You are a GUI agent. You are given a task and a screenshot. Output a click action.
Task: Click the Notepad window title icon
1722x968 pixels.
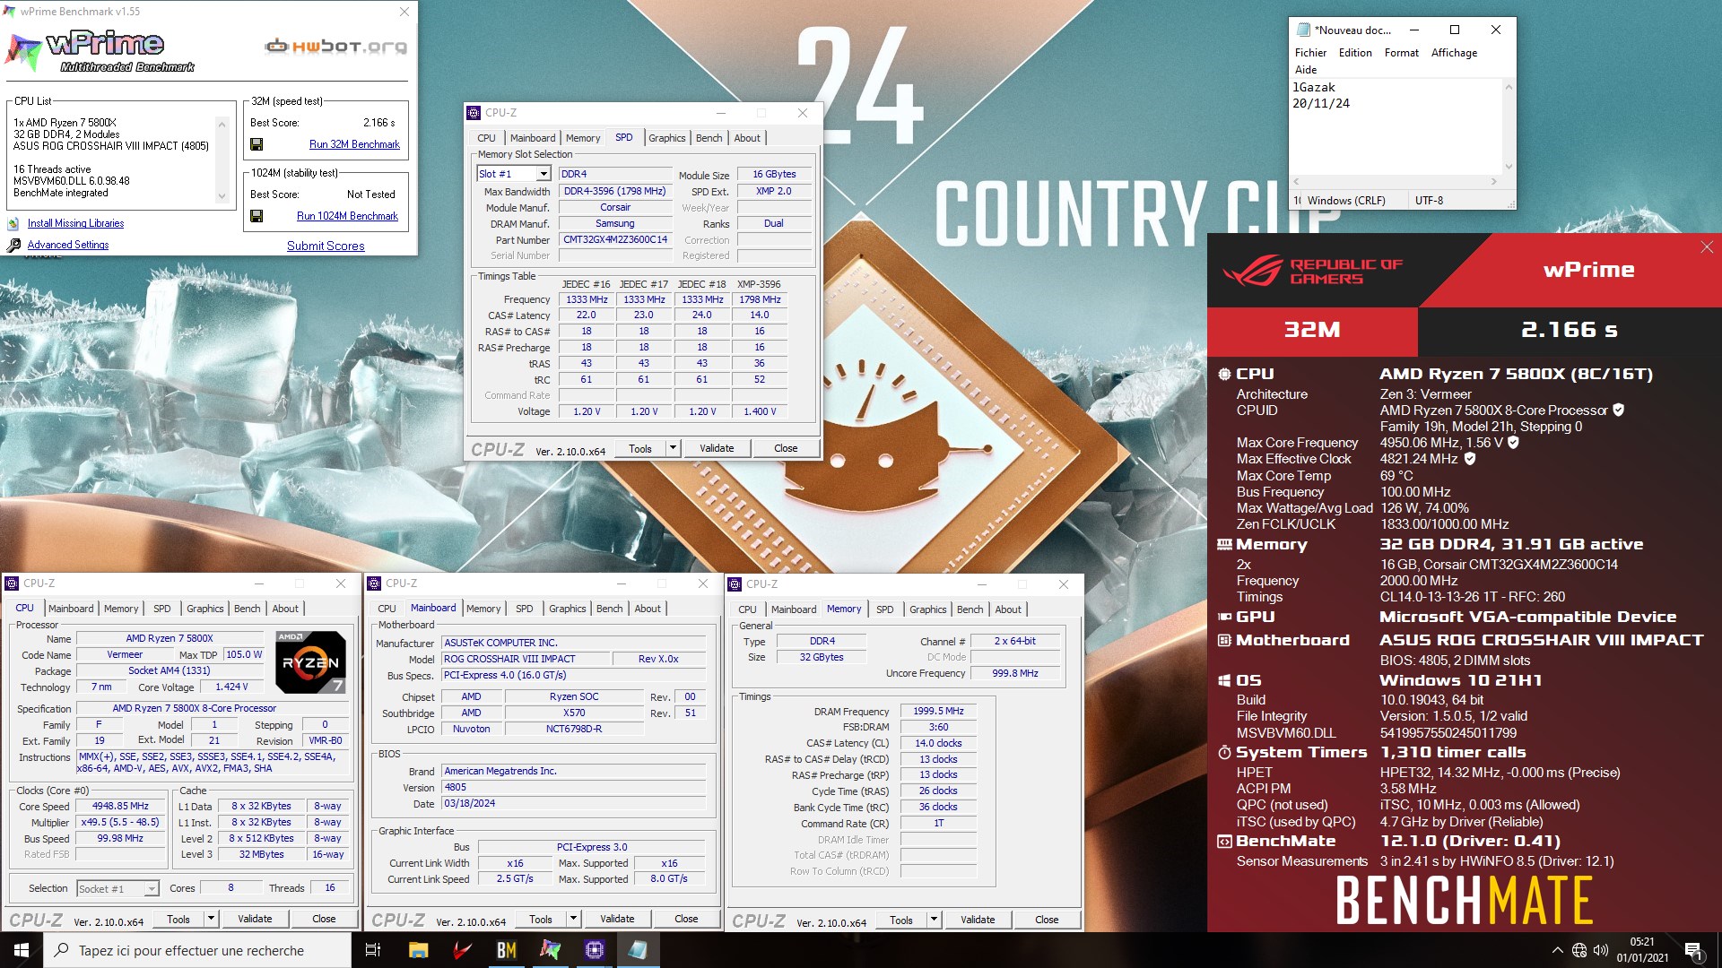[1303, 30]
